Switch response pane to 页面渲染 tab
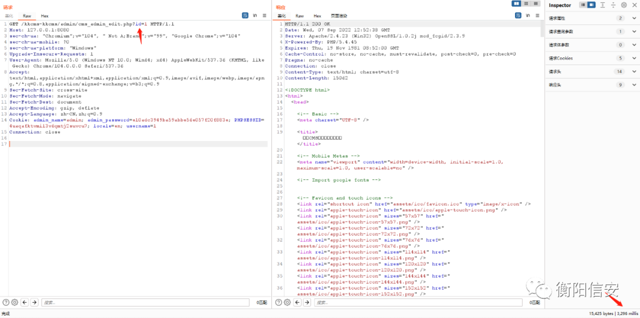The width and height of the screenshot is (640, 318). pos(339,16)
